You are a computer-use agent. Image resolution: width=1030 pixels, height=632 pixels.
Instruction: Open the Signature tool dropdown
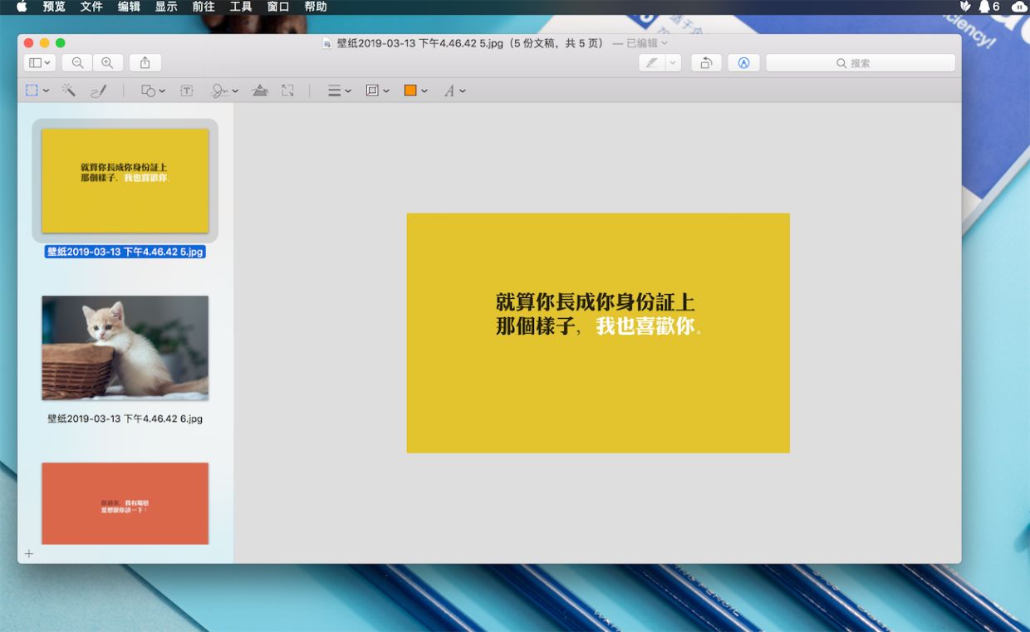[224, 91]
